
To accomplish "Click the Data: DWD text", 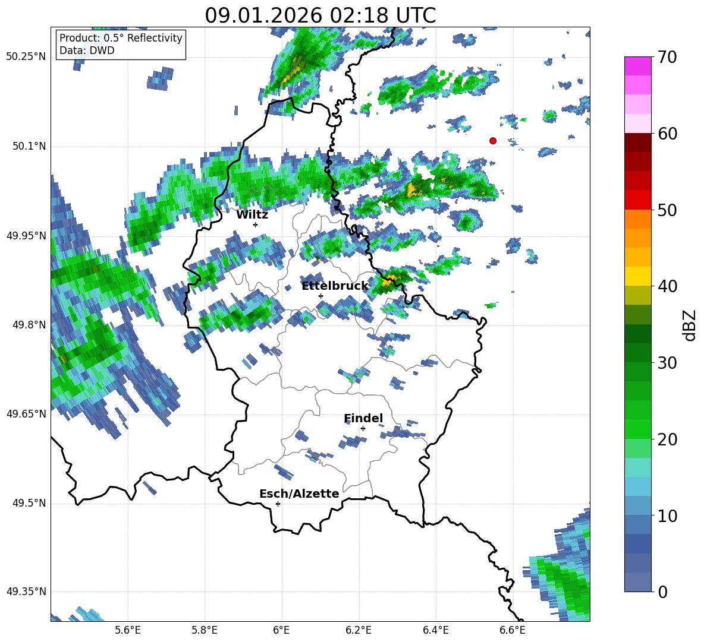I will (x=87, y=50).
